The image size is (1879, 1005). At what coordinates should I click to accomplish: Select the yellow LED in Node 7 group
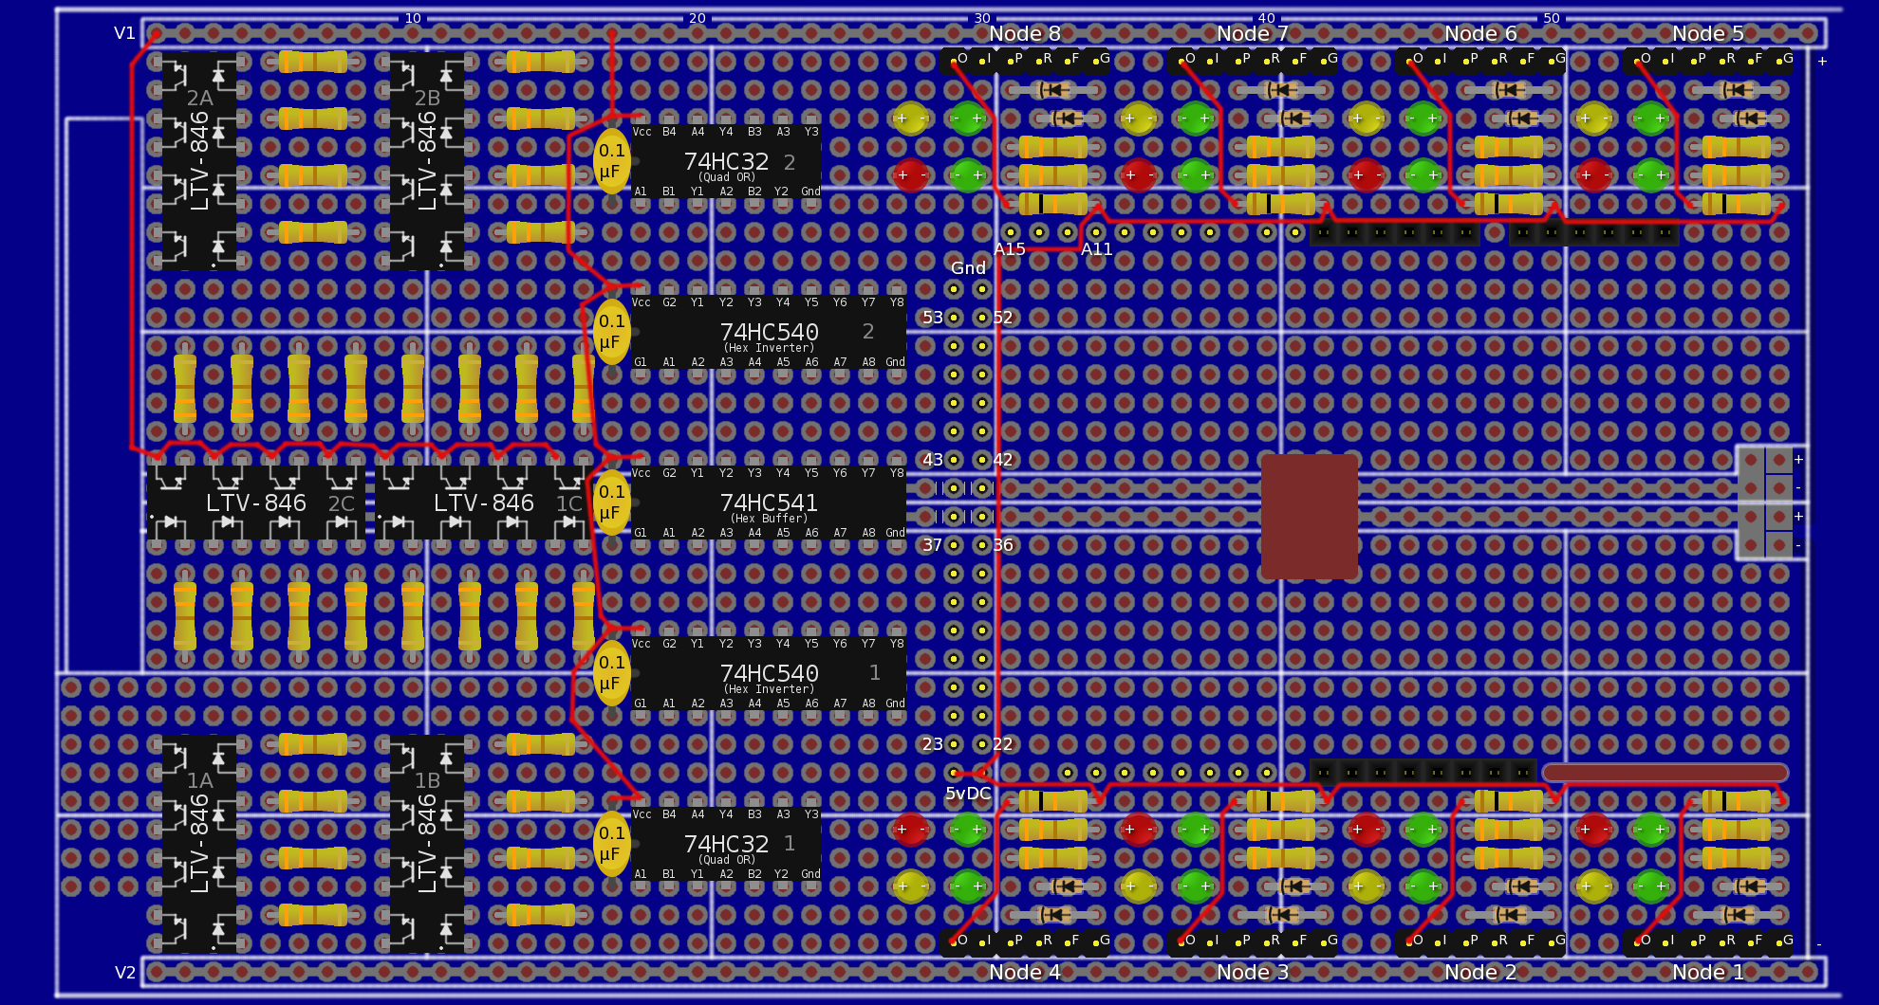click(1139, 119)
